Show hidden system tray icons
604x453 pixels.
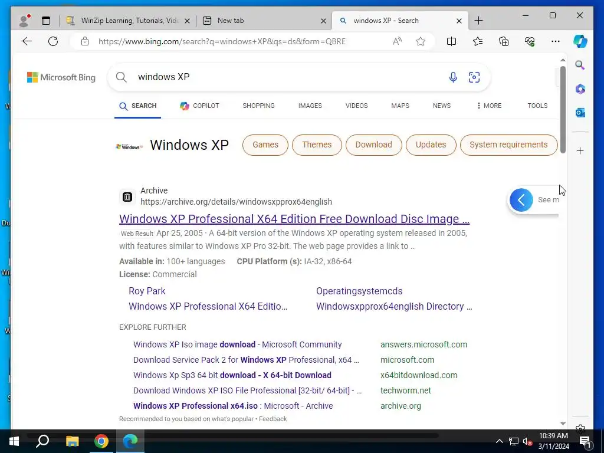[499, 441]
